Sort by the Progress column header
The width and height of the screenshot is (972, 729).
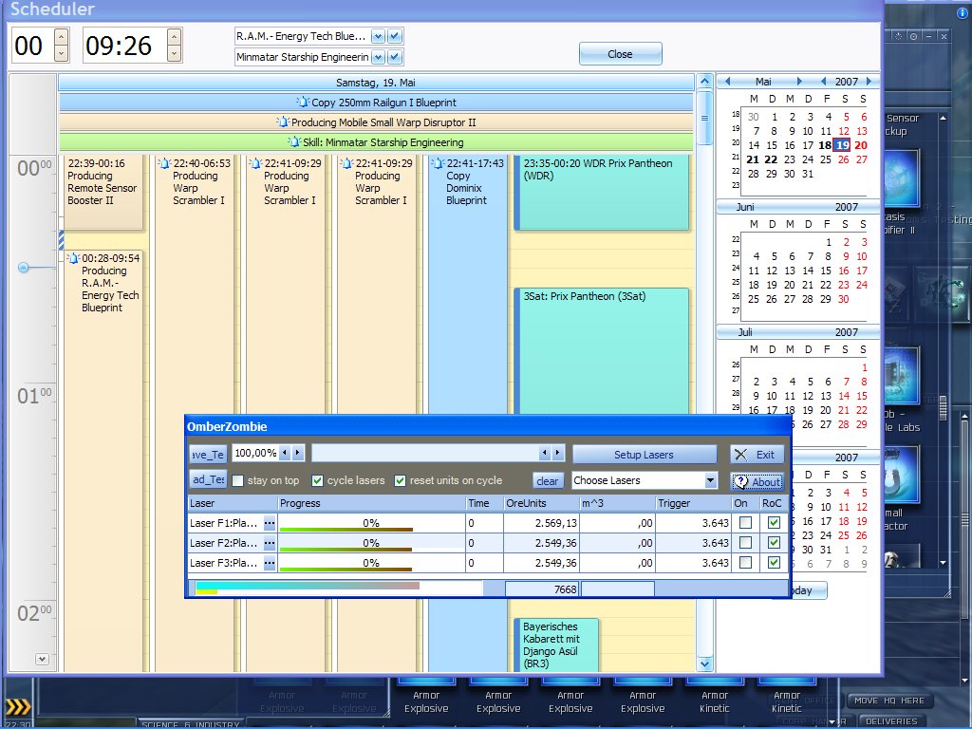[371, 503]
